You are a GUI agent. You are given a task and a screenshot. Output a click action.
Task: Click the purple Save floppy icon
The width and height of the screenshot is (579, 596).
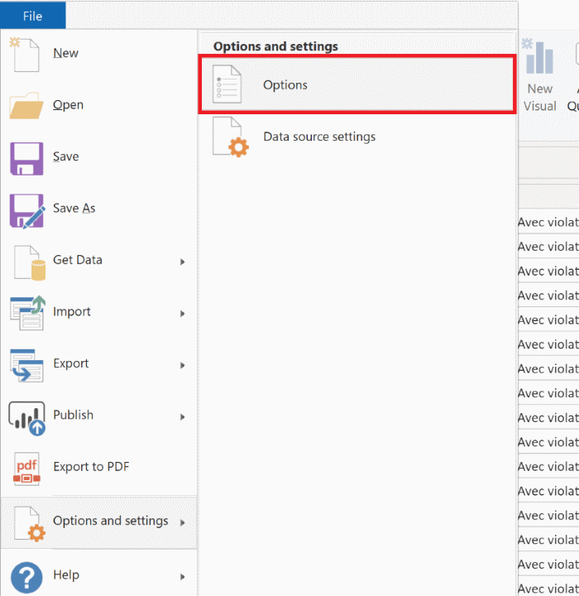pyautogui.click(x=26, y=158)
